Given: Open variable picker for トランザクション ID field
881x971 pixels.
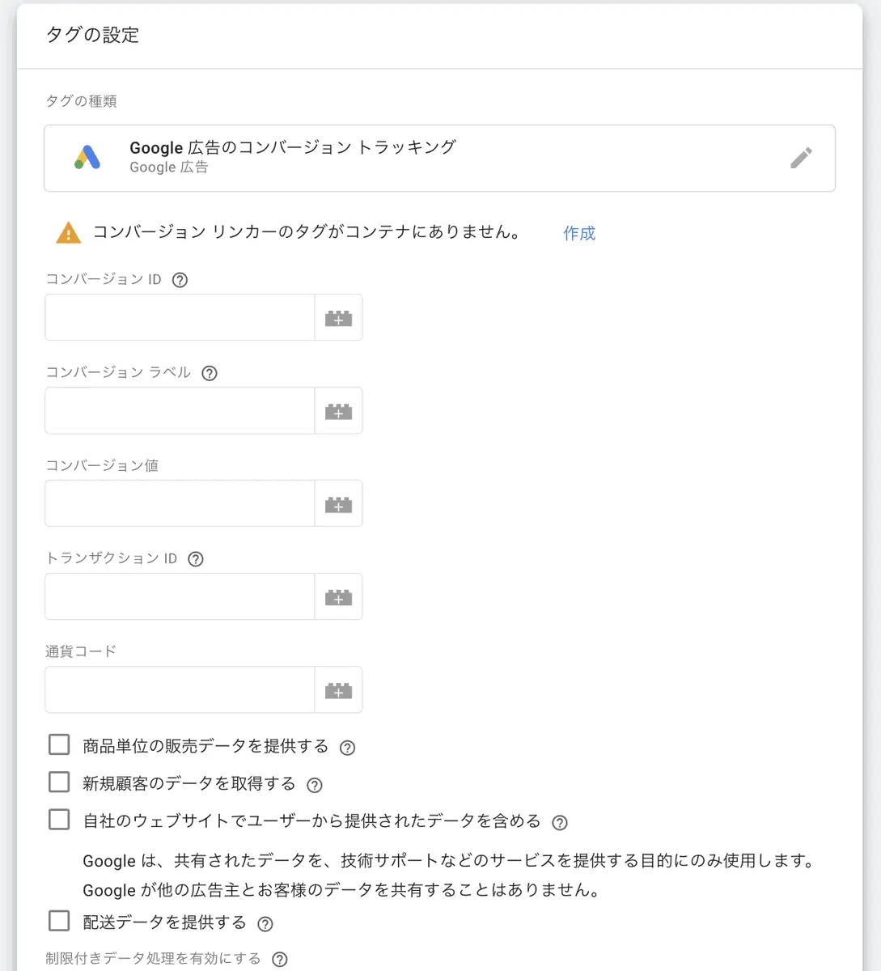Looking at the screenshot, I should [x=339, y=596].
